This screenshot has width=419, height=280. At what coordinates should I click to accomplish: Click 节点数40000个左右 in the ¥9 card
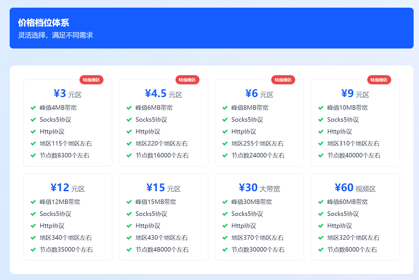(354, 155)
